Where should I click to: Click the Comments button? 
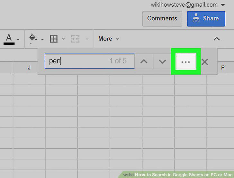pos(162,19)
